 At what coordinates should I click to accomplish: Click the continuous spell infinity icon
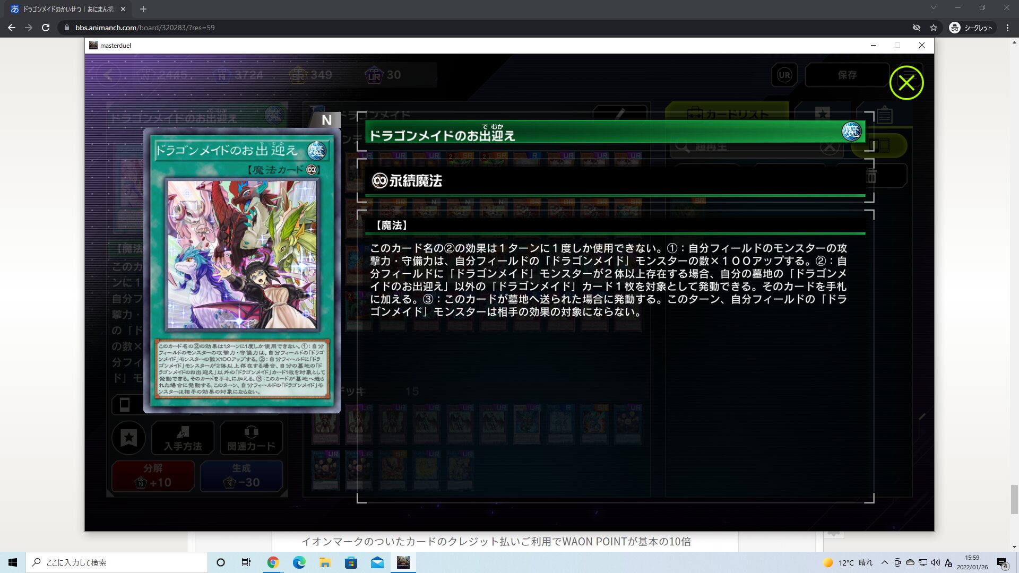point(379,181)
